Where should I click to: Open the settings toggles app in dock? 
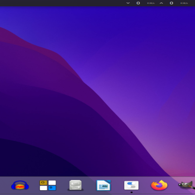click(x=131, y=185)
